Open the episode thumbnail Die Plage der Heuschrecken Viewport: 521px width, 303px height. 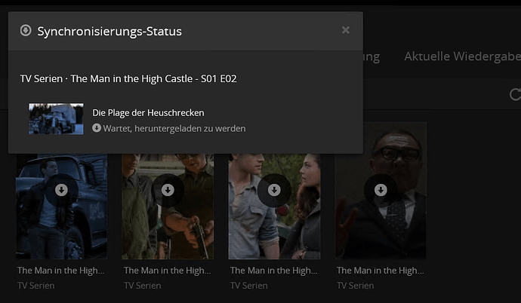tap(56, 118)
